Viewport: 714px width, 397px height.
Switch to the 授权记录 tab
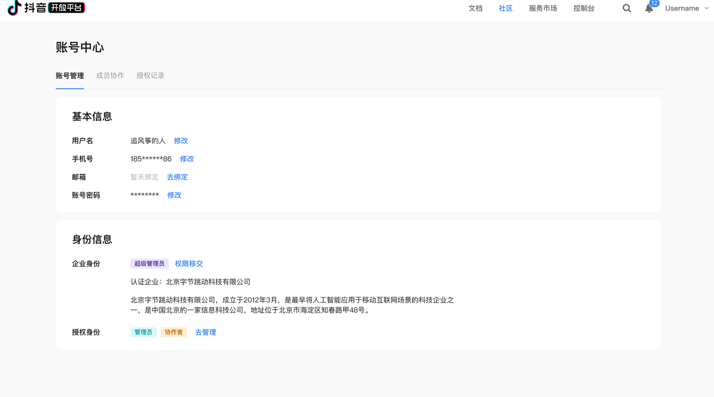(x=151, y=76)
